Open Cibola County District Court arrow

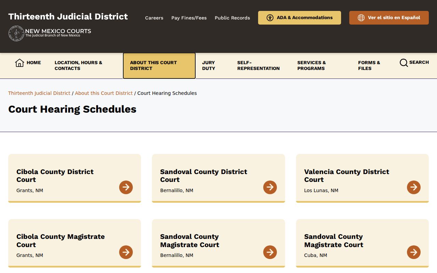126,187
